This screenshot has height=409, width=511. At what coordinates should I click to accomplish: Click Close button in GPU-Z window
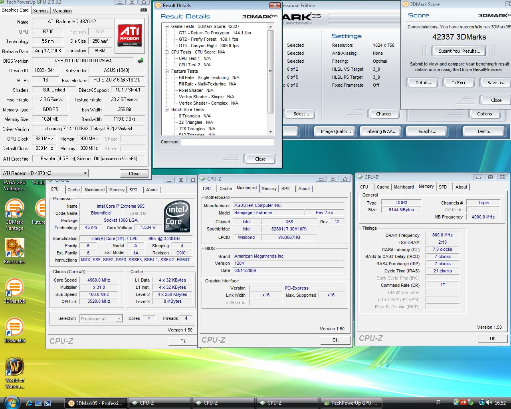coord(134,174)
